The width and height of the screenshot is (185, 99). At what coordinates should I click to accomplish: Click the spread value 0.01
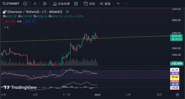coord(19,21)
